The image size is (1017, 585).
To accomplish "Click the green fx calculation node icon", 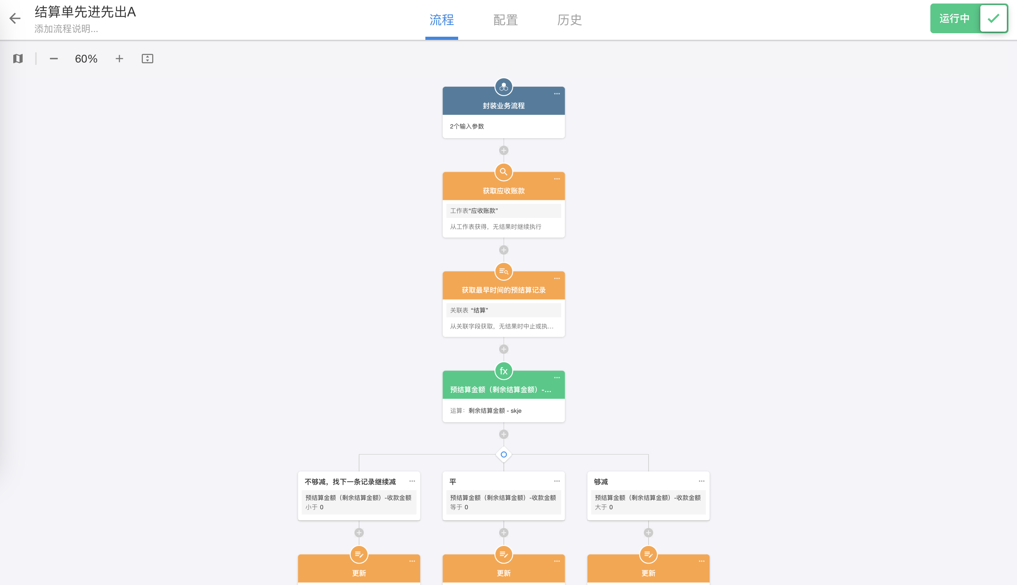I will coord(503,371).
